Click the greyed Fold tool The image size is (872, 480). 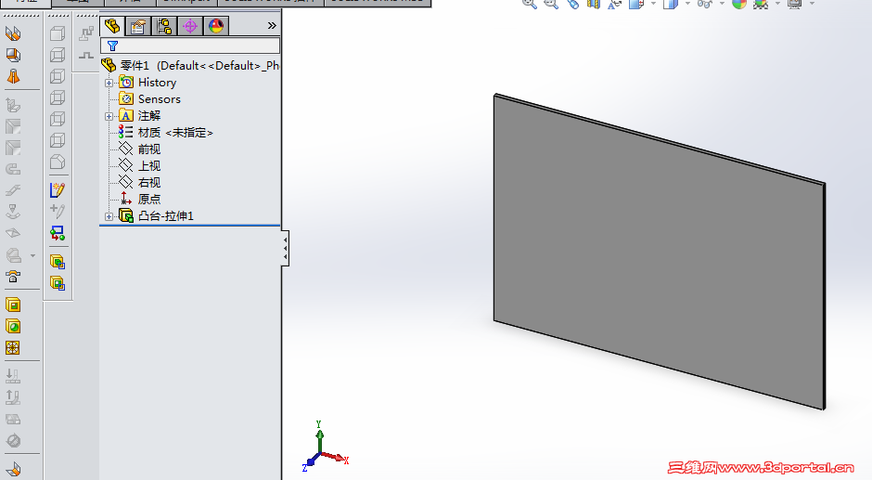[13, 397]
